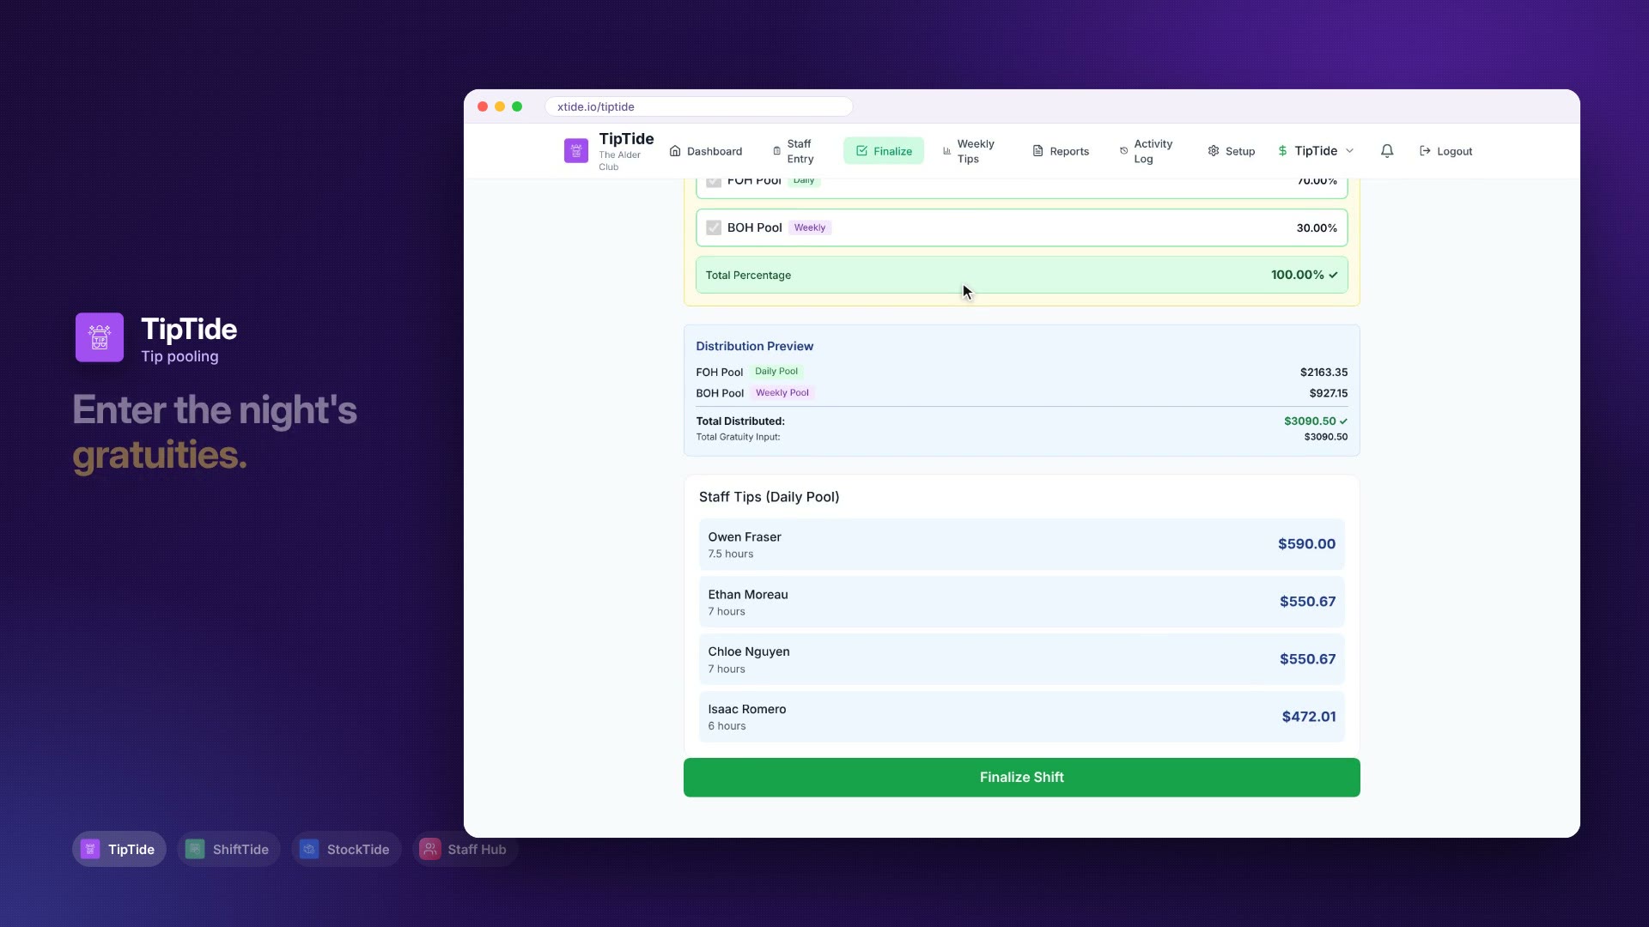The image size is (1649, 927).
Task: Toggle the BOH Pool checkbox
Action: pos(714,227)
